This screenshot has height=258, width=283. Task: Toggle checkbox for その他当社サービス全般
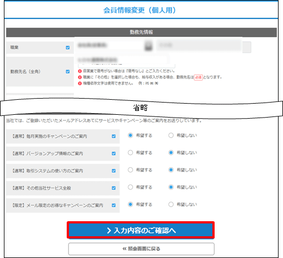coord(113,188)
